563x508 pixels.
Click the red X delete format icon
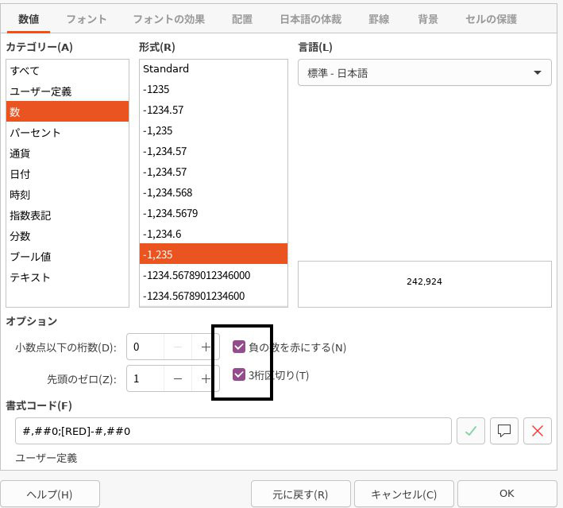click(x=538, y=431)
